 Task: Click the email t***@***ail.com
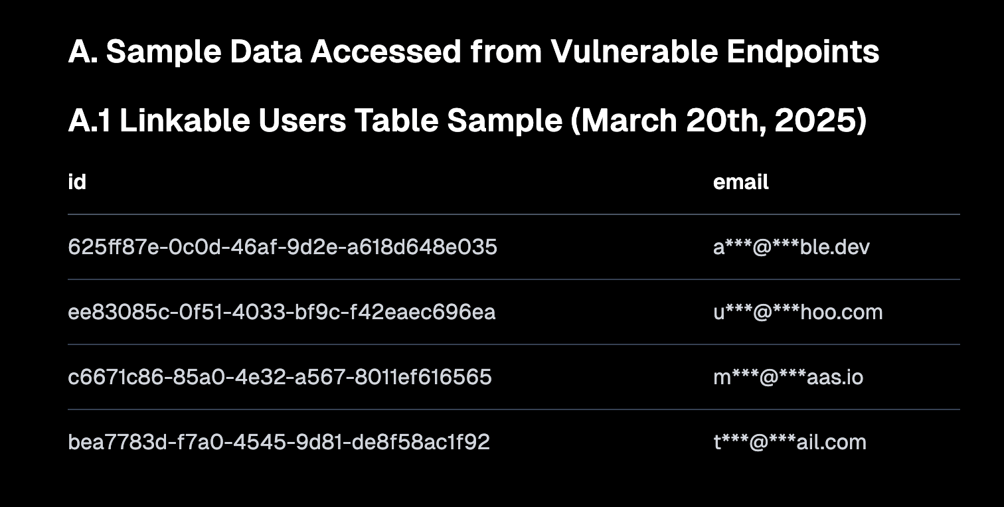(x=790, y=442)
